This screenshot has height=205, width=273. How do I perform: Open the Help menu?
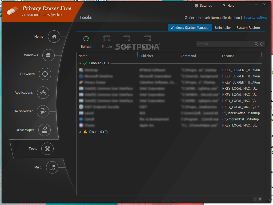(228, 6)
